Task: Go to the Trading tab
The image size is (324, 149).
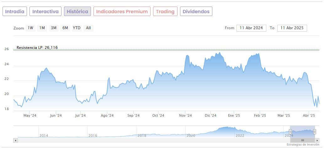Action: pos(165,12)
